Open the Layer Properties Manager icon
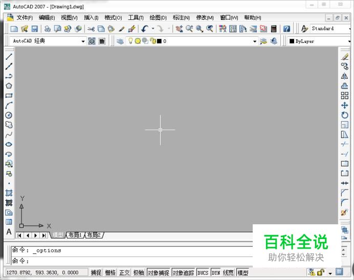Screen dimensions: 354x280 120,41
